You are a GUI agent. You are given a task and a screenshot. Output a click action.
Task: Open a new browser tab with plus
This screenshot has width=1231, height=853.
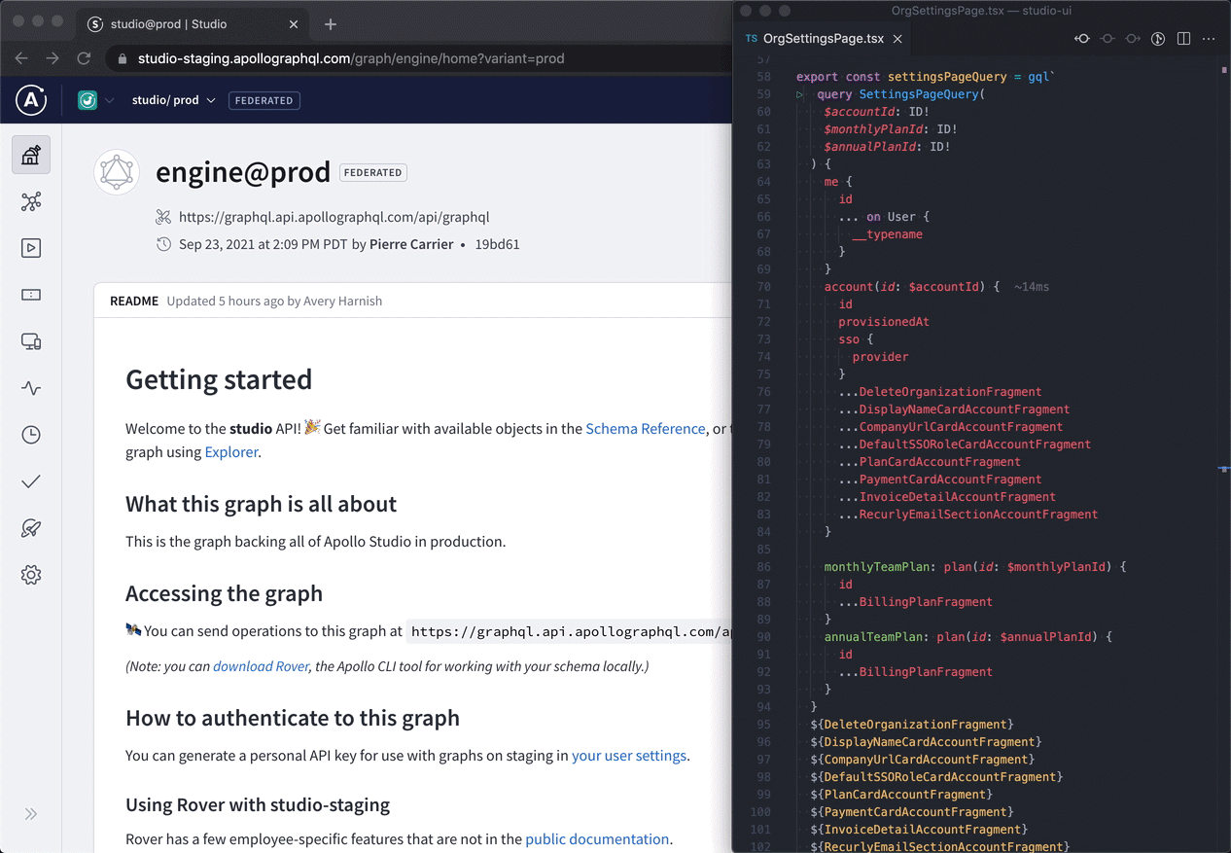331,23
